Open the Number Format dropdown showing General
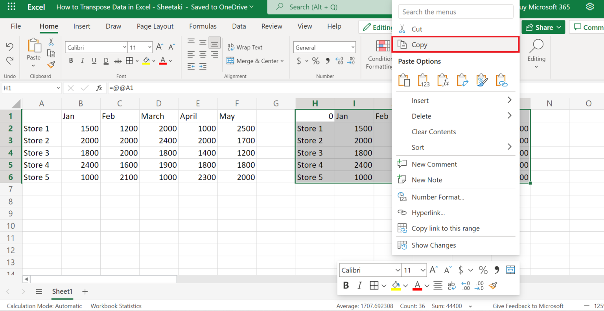 (x=324, y=47)
